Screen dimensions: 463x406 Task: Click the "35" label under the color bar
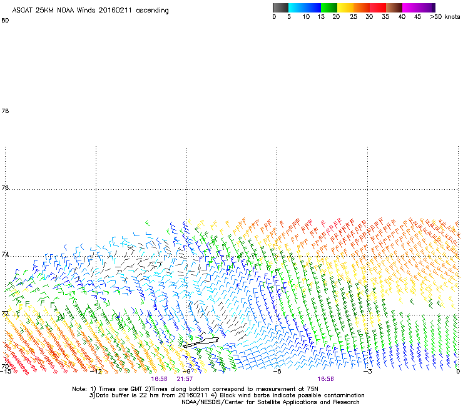tap(385, 17)
